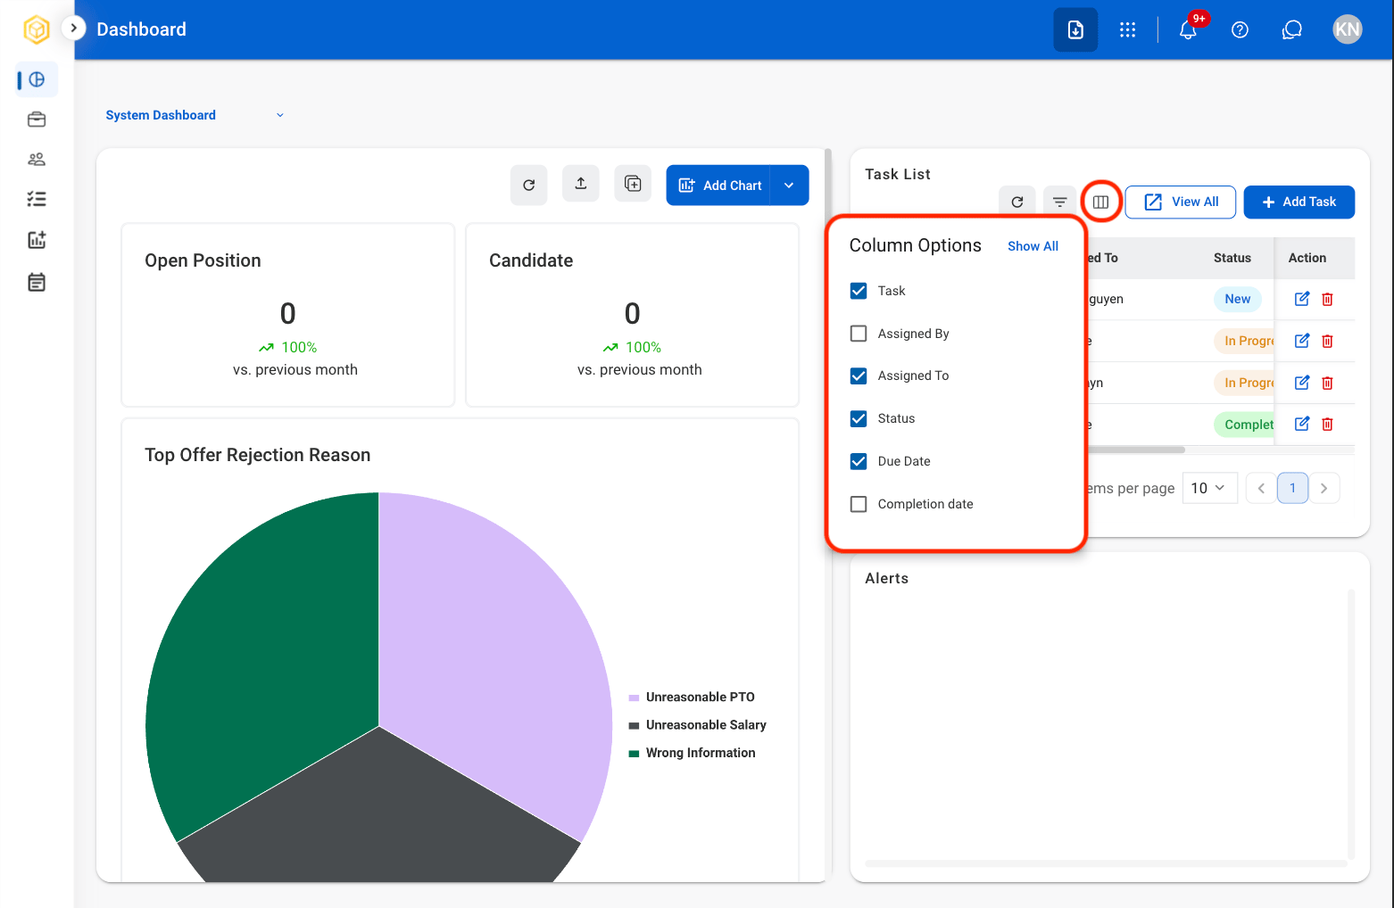The image size is (1394, 908).
Task: Click the Unreasonable PTO legend swatch
Action: pyautogui.click(x=634, y=698)
